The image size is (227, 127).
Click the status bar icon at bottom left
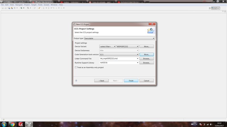3,120
